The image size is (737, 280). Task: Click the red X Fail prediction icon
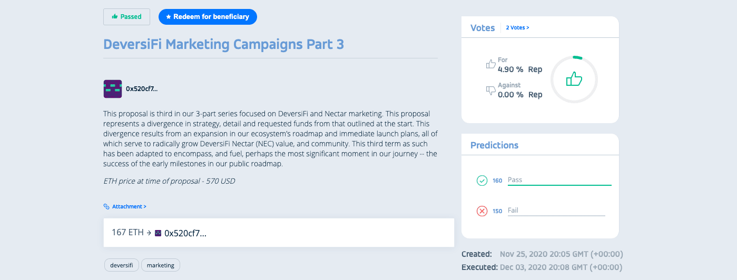[x=482, y=211]
